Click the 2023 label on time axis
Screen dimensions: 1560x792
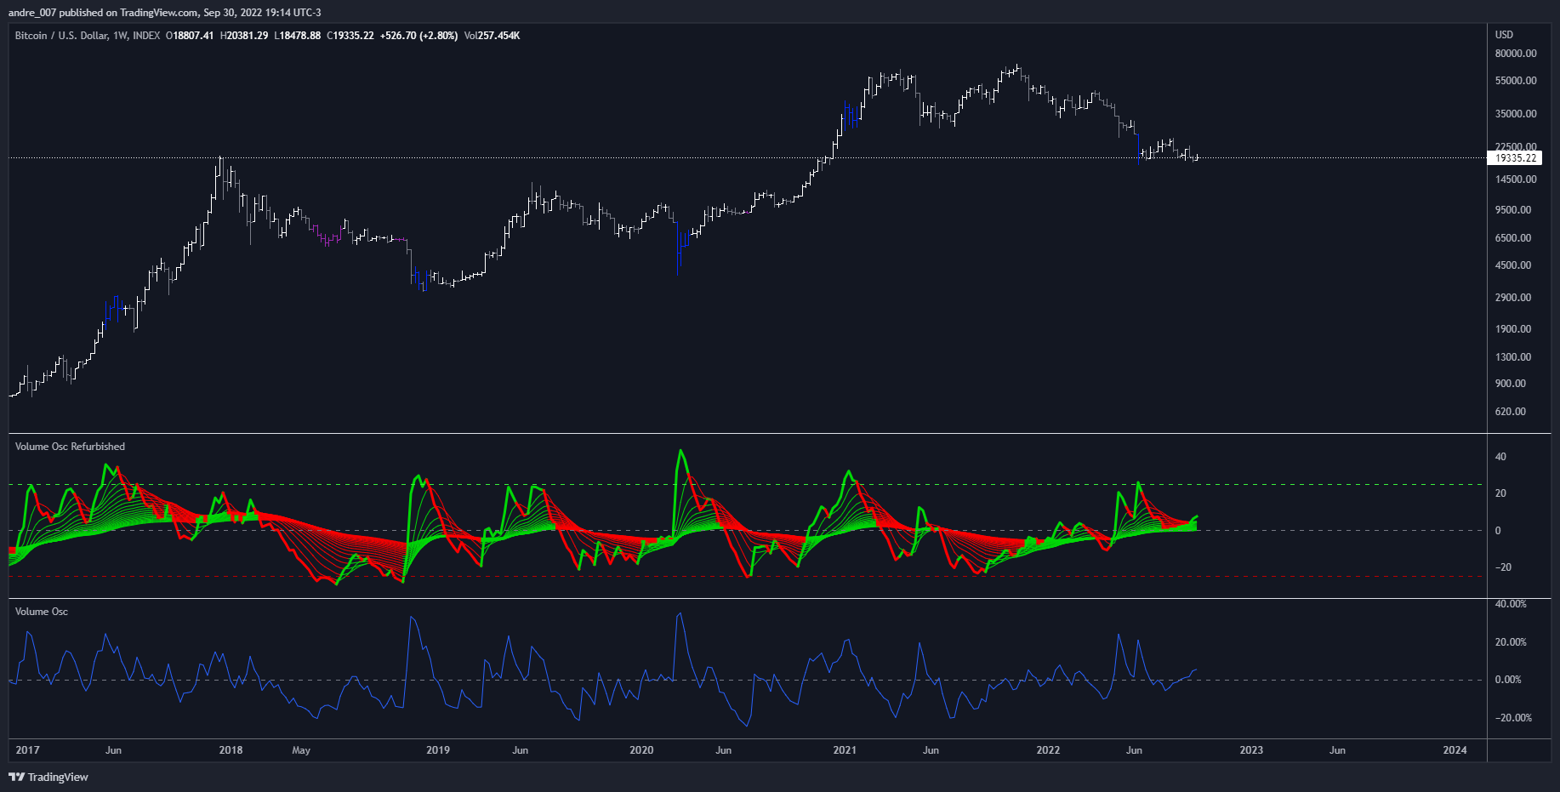coord(1251,750)
